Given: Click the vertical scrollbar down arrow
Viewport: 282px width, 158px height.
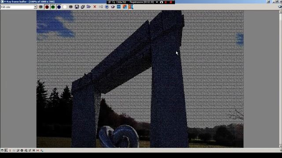Looking at the screenshot, I should [281, 146].
